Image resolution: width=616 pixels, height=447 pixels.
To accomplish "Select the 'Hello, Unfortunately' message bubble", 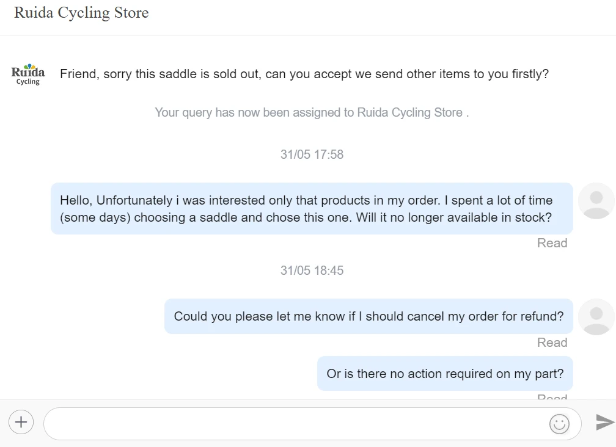I will point(312,208).
